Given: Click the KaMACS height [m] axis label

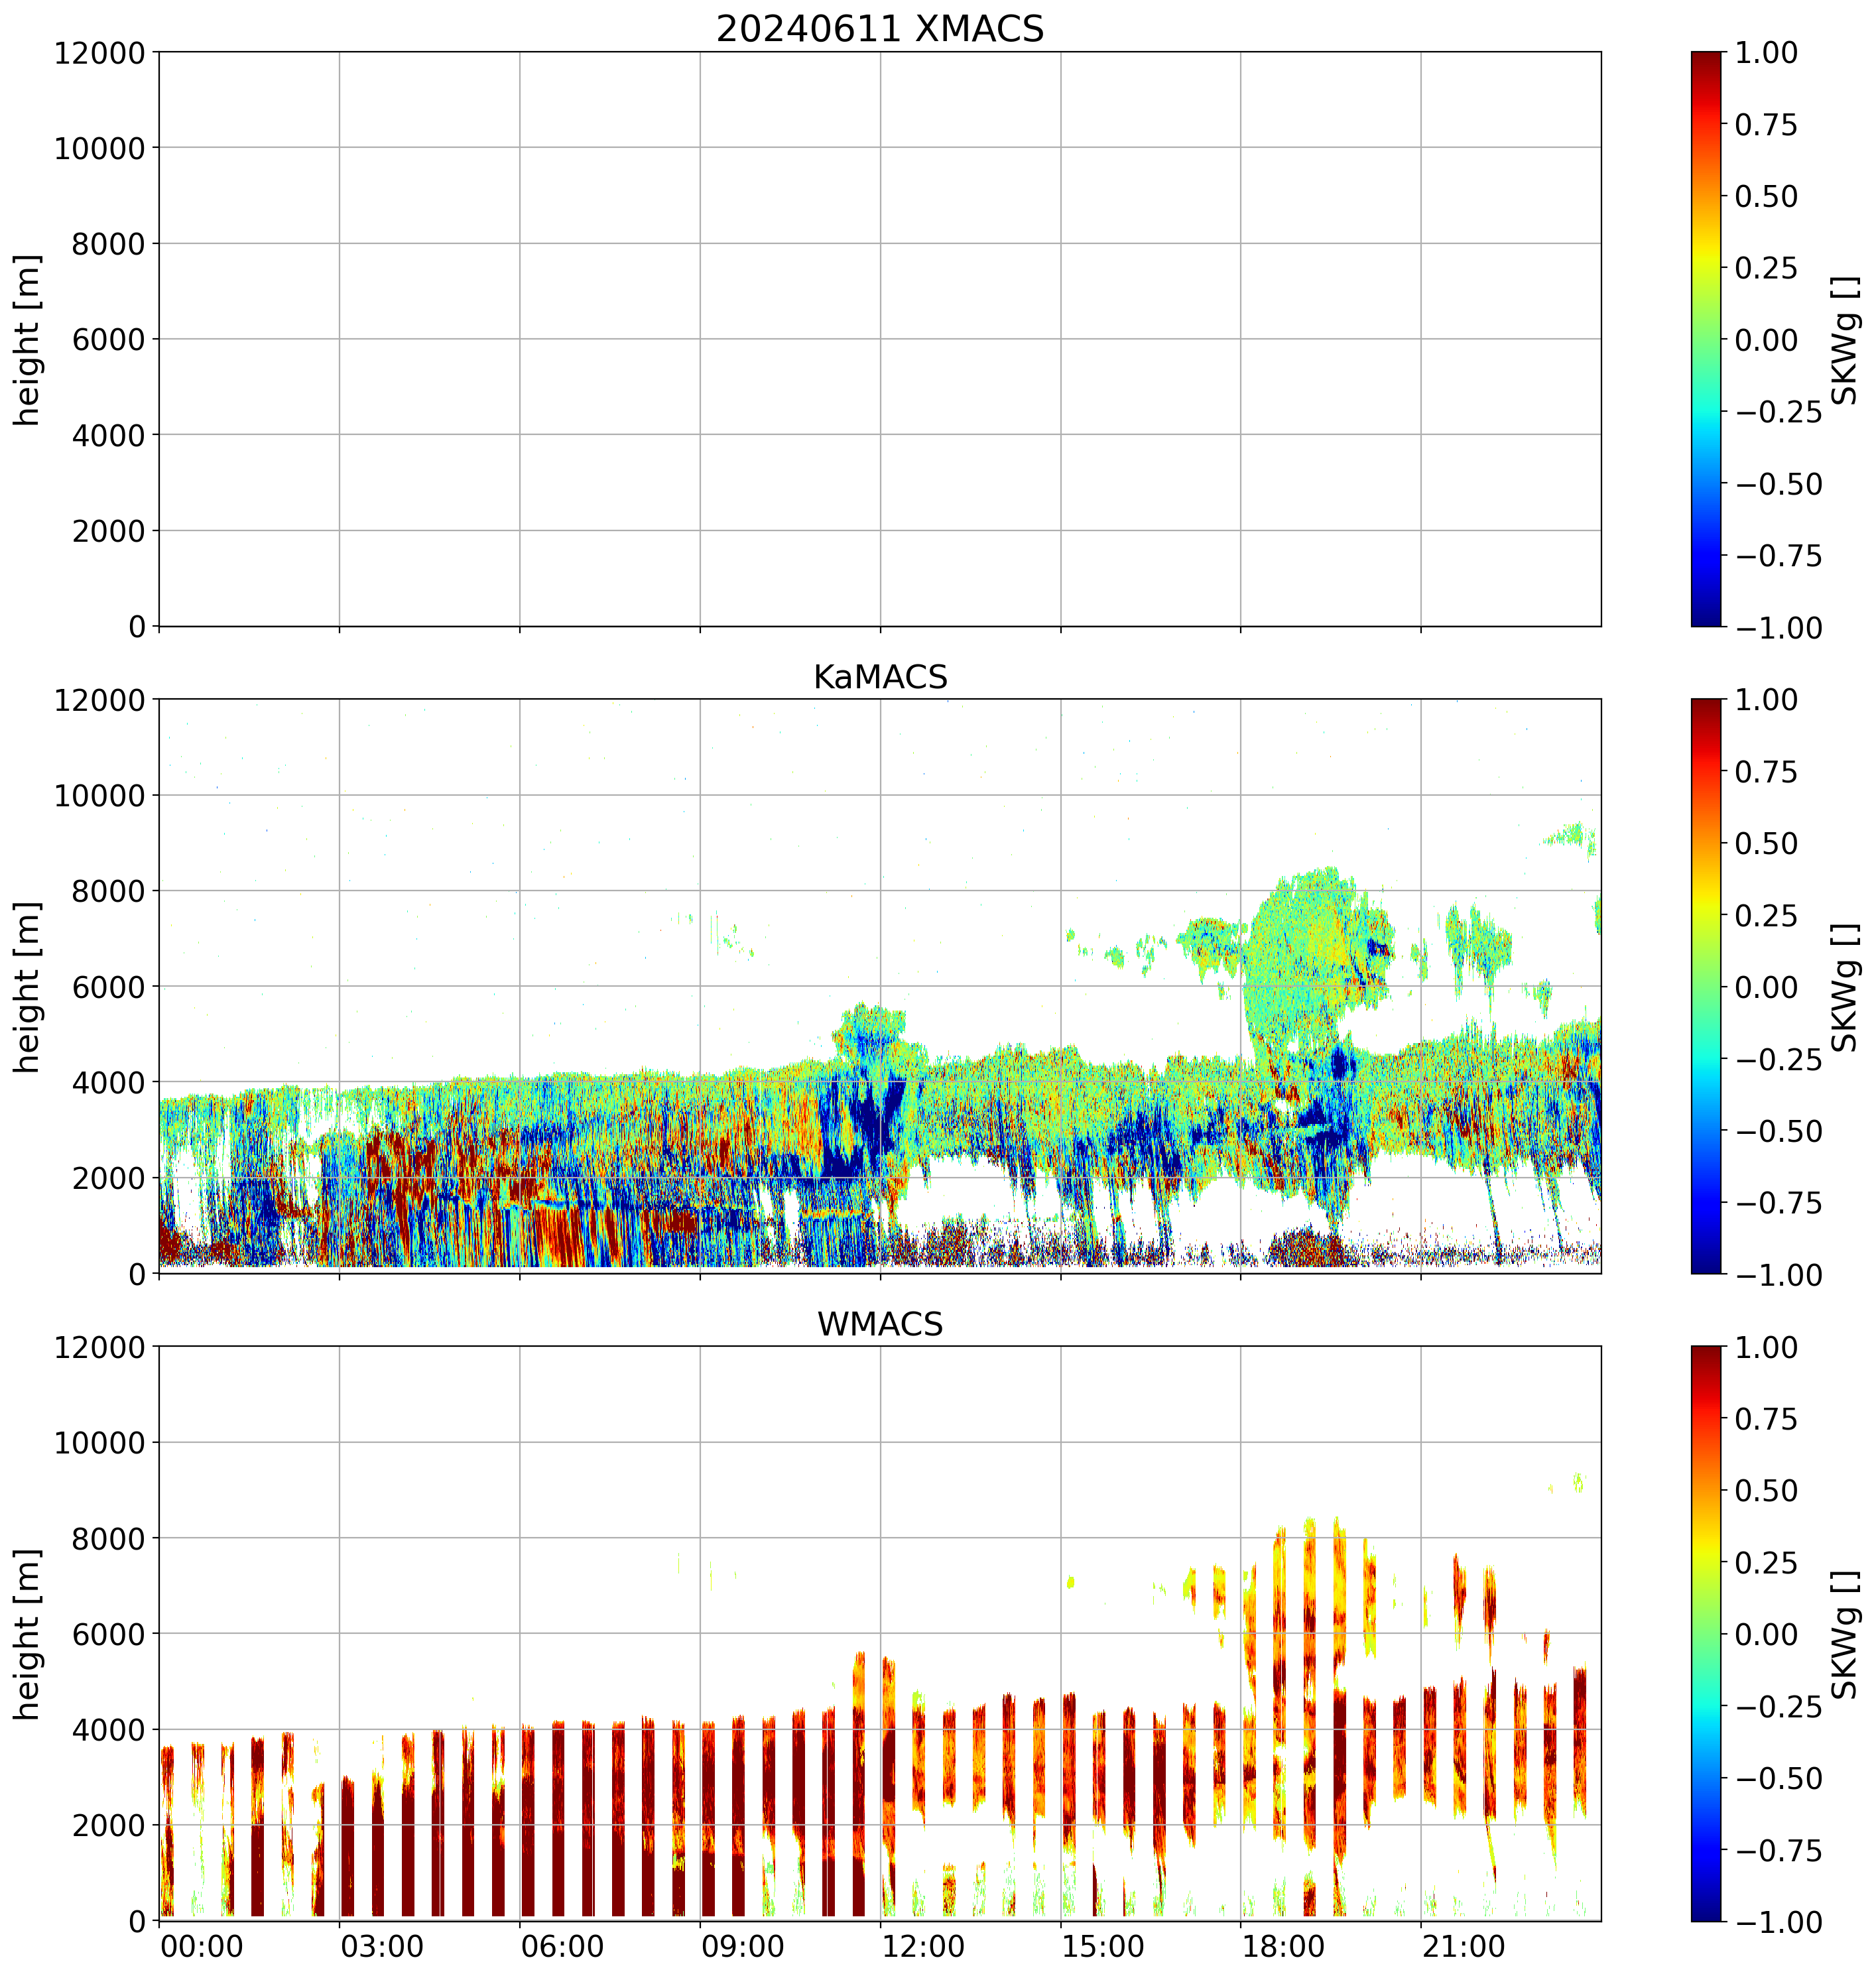Looking at the screenshot, I should coord(28,987).
